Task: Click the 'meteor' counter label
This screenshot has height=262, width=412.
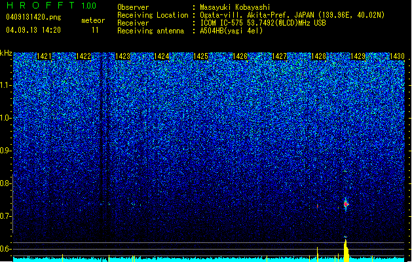Action: pyautogui.click(x=93, y=20)
